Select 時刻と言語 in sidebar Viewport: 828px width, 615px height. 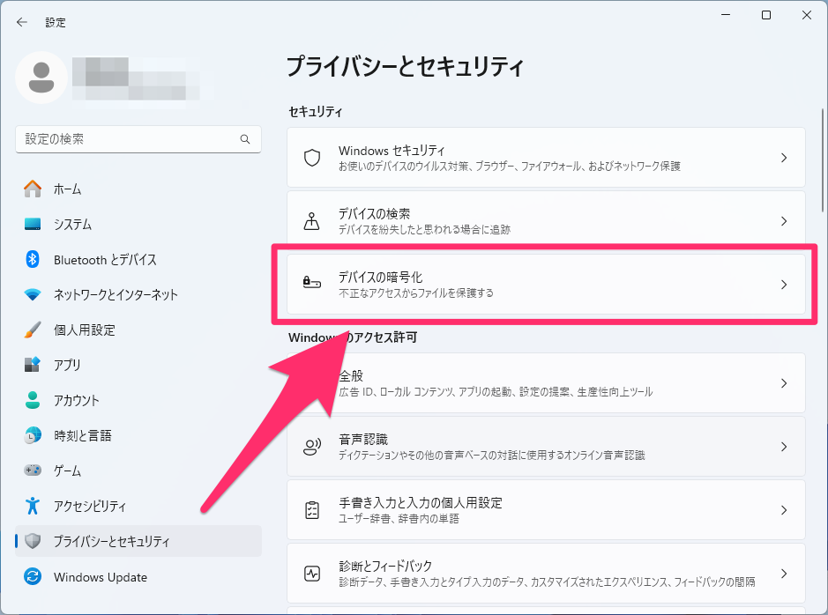click(x=138, y=435)
